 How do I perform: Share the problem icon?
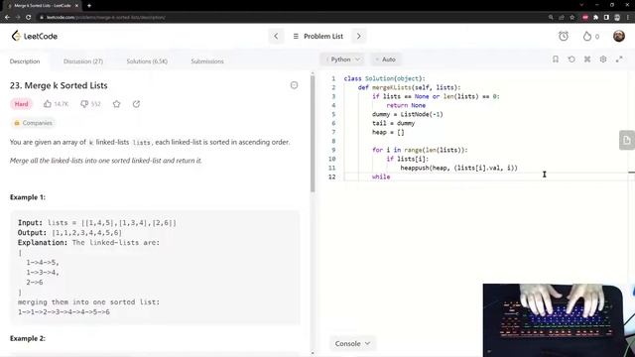point(136,104)
